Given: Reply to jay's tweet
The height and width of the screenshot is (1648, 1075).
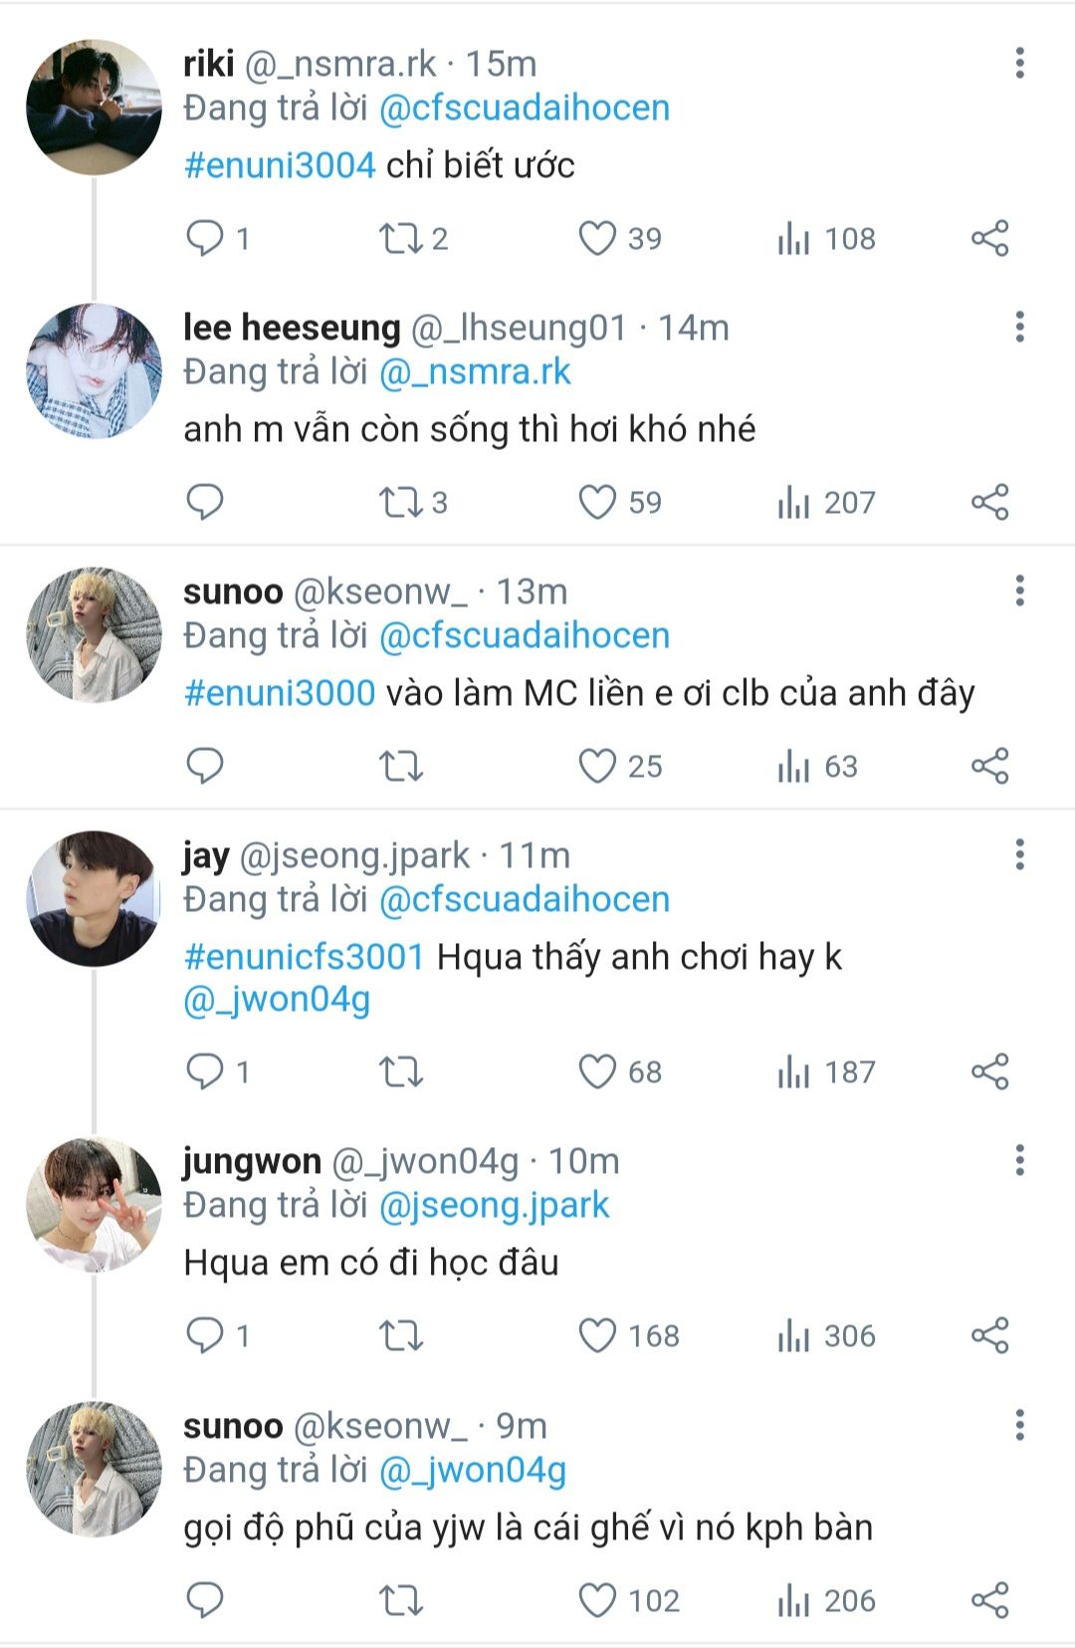Looking at the screenshot, I should [205, 1072].
